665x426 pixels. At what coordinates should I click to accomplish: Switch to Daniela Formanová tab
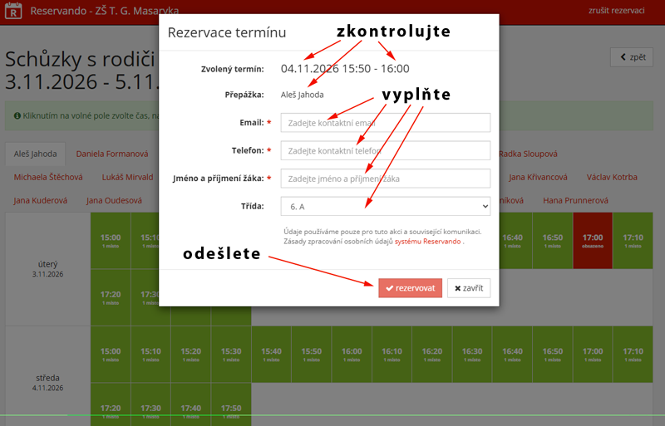click(x=112, y=154)
